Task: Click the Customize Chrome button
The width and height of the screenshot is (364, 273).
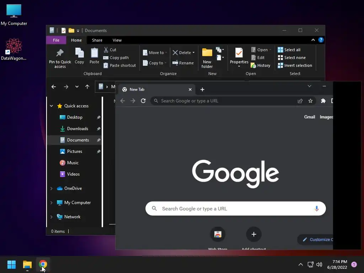Action: point(315,240)
